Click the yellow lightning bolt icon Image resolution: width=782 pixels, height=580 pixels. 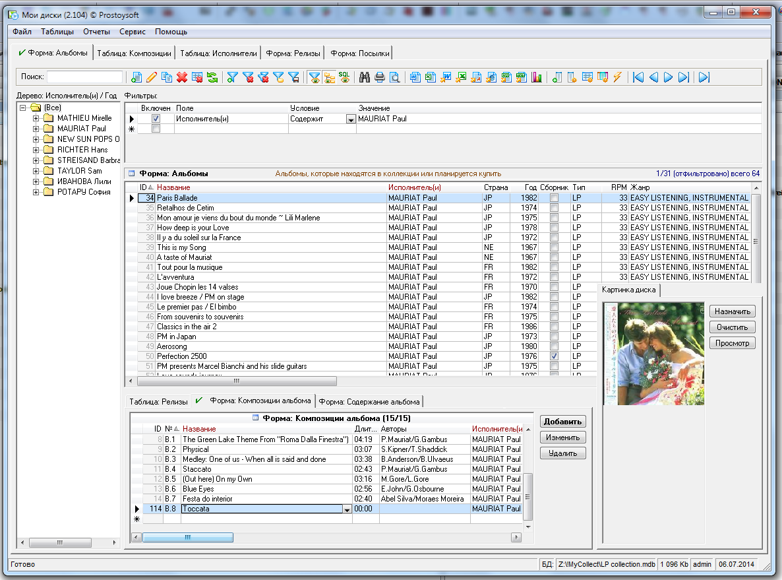[x=617, y=77]
